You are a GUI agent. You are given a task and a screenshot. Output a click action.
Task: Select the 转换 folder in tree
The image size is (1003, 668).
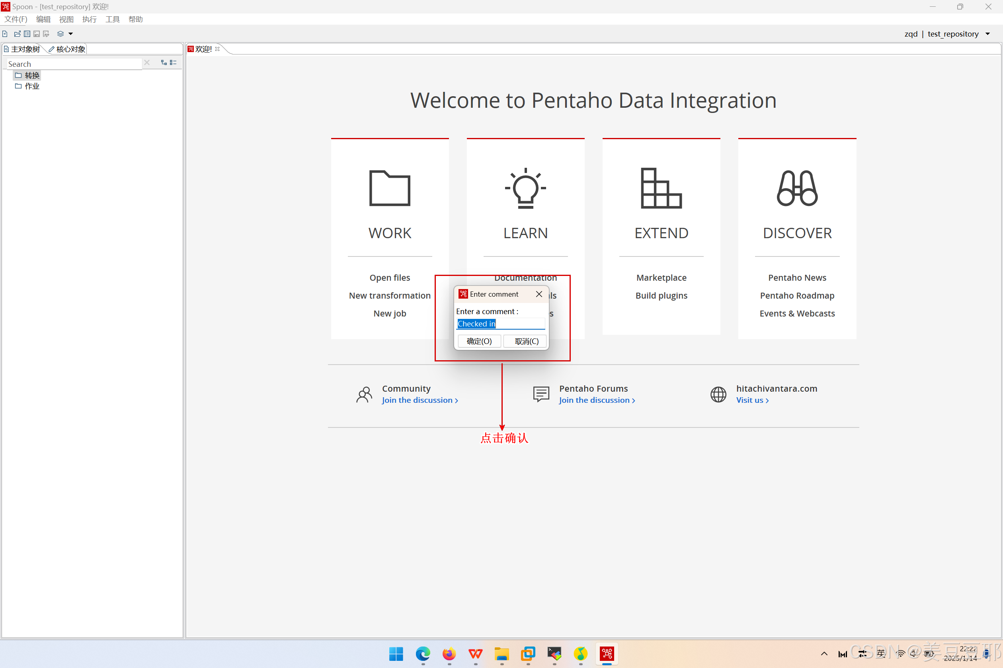point(31,76)
